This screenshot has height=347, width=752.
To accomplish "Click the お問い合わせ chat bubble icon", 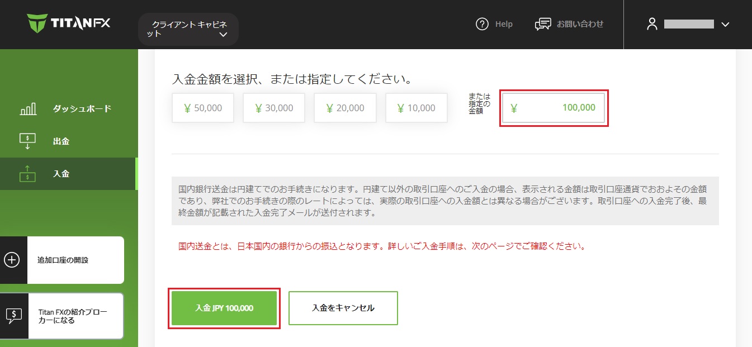I will point(542,24).
